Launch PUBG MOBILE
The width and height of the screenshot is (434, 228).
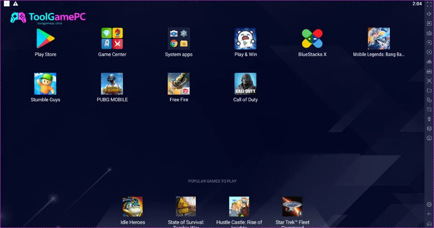[112, 84]
